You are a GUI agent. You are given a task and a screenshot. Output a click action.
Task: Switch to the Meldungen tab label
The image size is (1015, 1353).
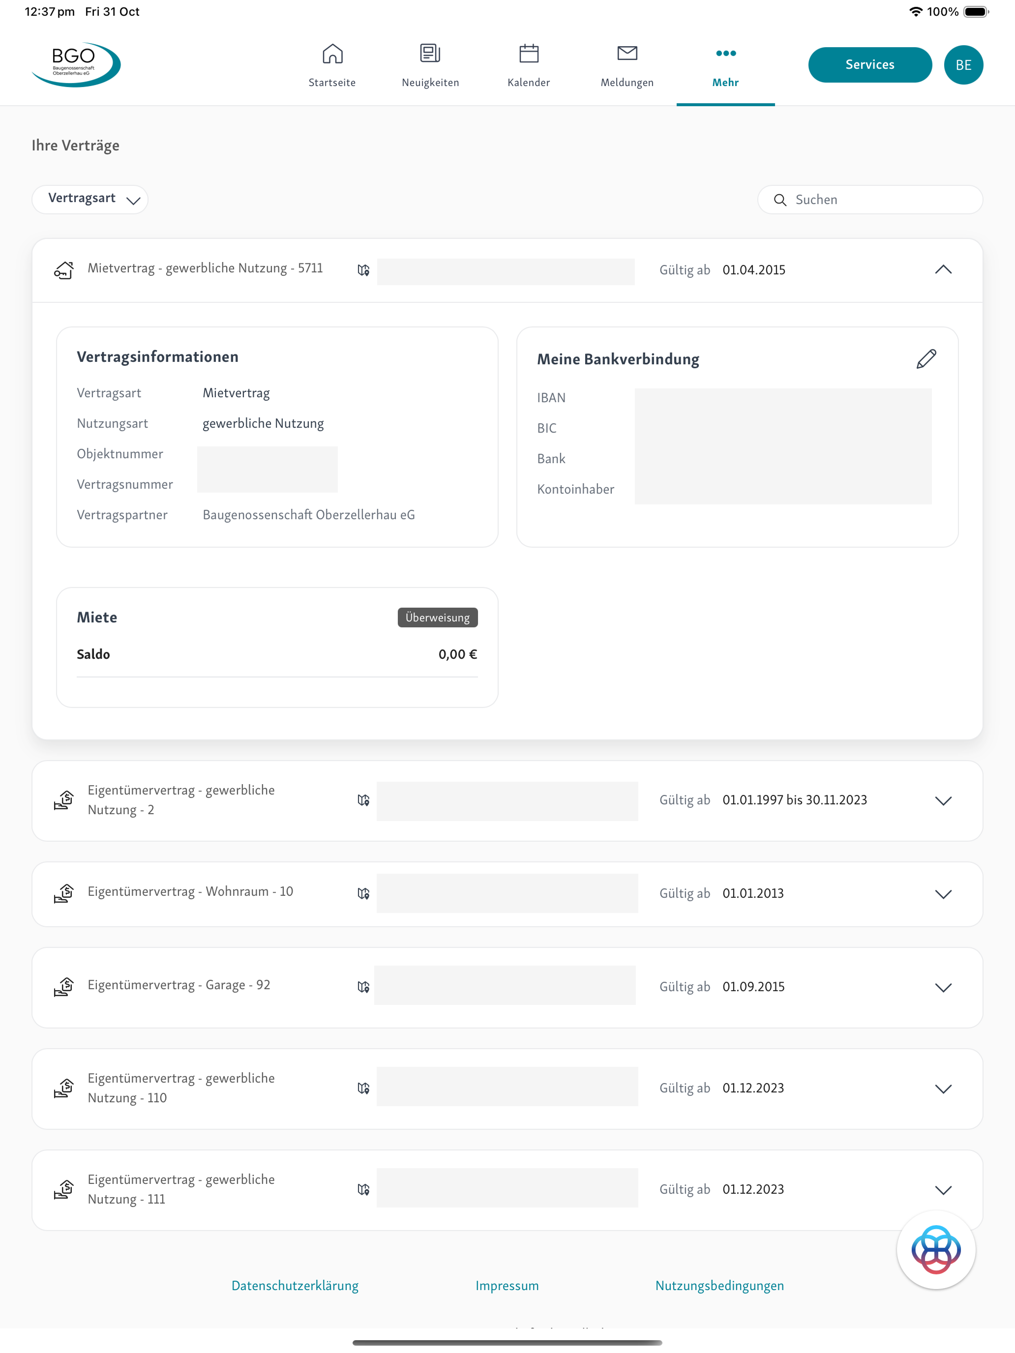627,83
